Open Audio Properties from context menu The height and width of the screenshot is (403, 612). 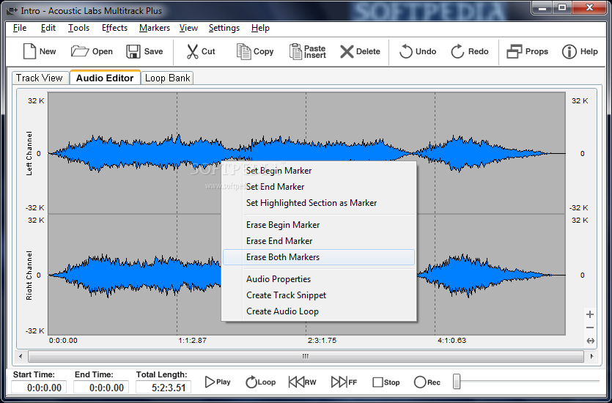click(319, 279)
